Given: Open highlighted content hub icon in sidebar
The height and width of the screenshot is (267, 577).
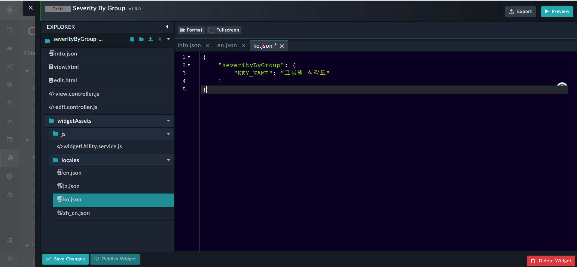Looking at the screenshot, I should coord(10,158).
